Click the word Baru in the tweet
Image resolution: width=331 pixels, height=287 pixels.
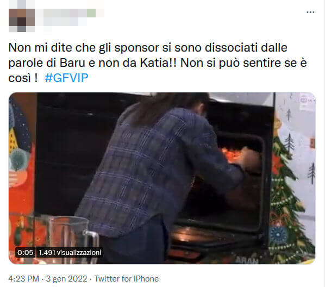[72, 63]
